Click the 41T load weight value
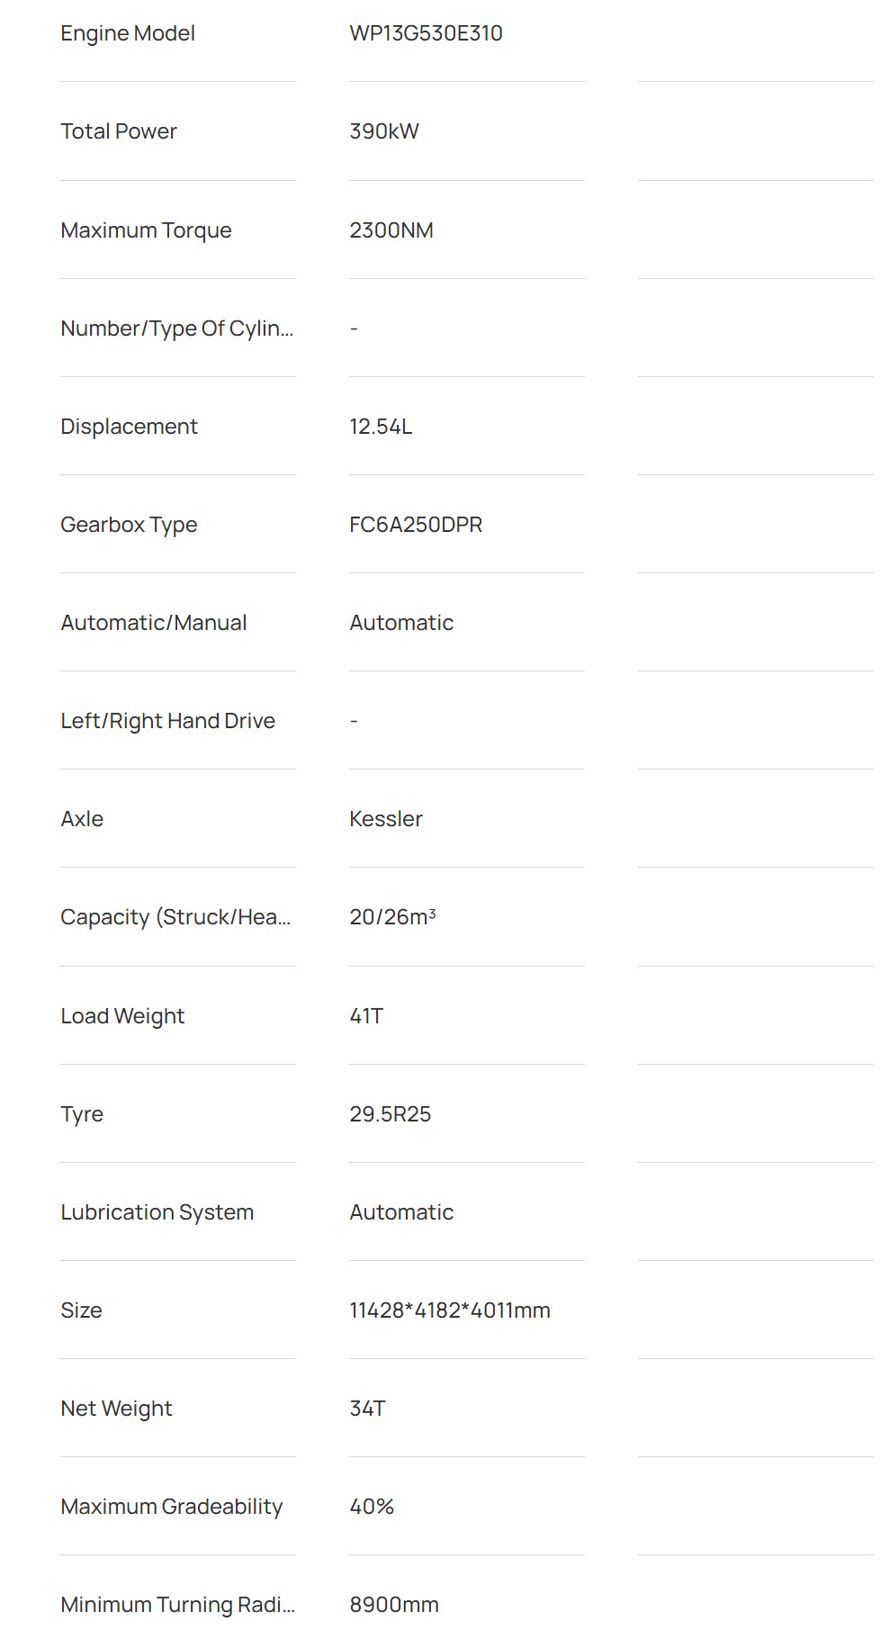The image size is (889, 1648). tap(366, 1016)
